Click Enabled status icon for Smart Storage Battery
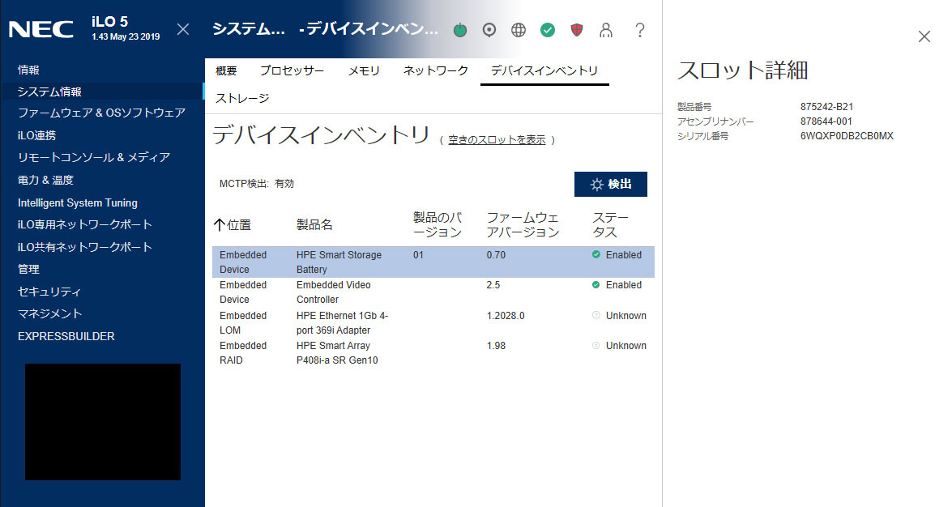The image size is (952, 507). pyautogui.click(x=596, y=254)
